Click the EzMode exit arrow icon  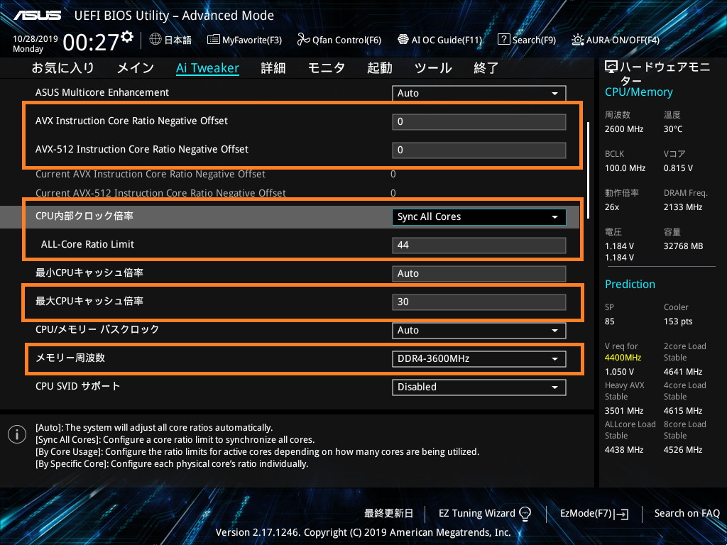(621, 514)
